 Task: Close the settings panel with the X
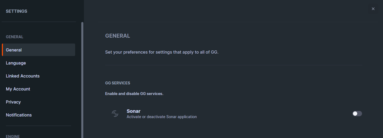(373, 9)
